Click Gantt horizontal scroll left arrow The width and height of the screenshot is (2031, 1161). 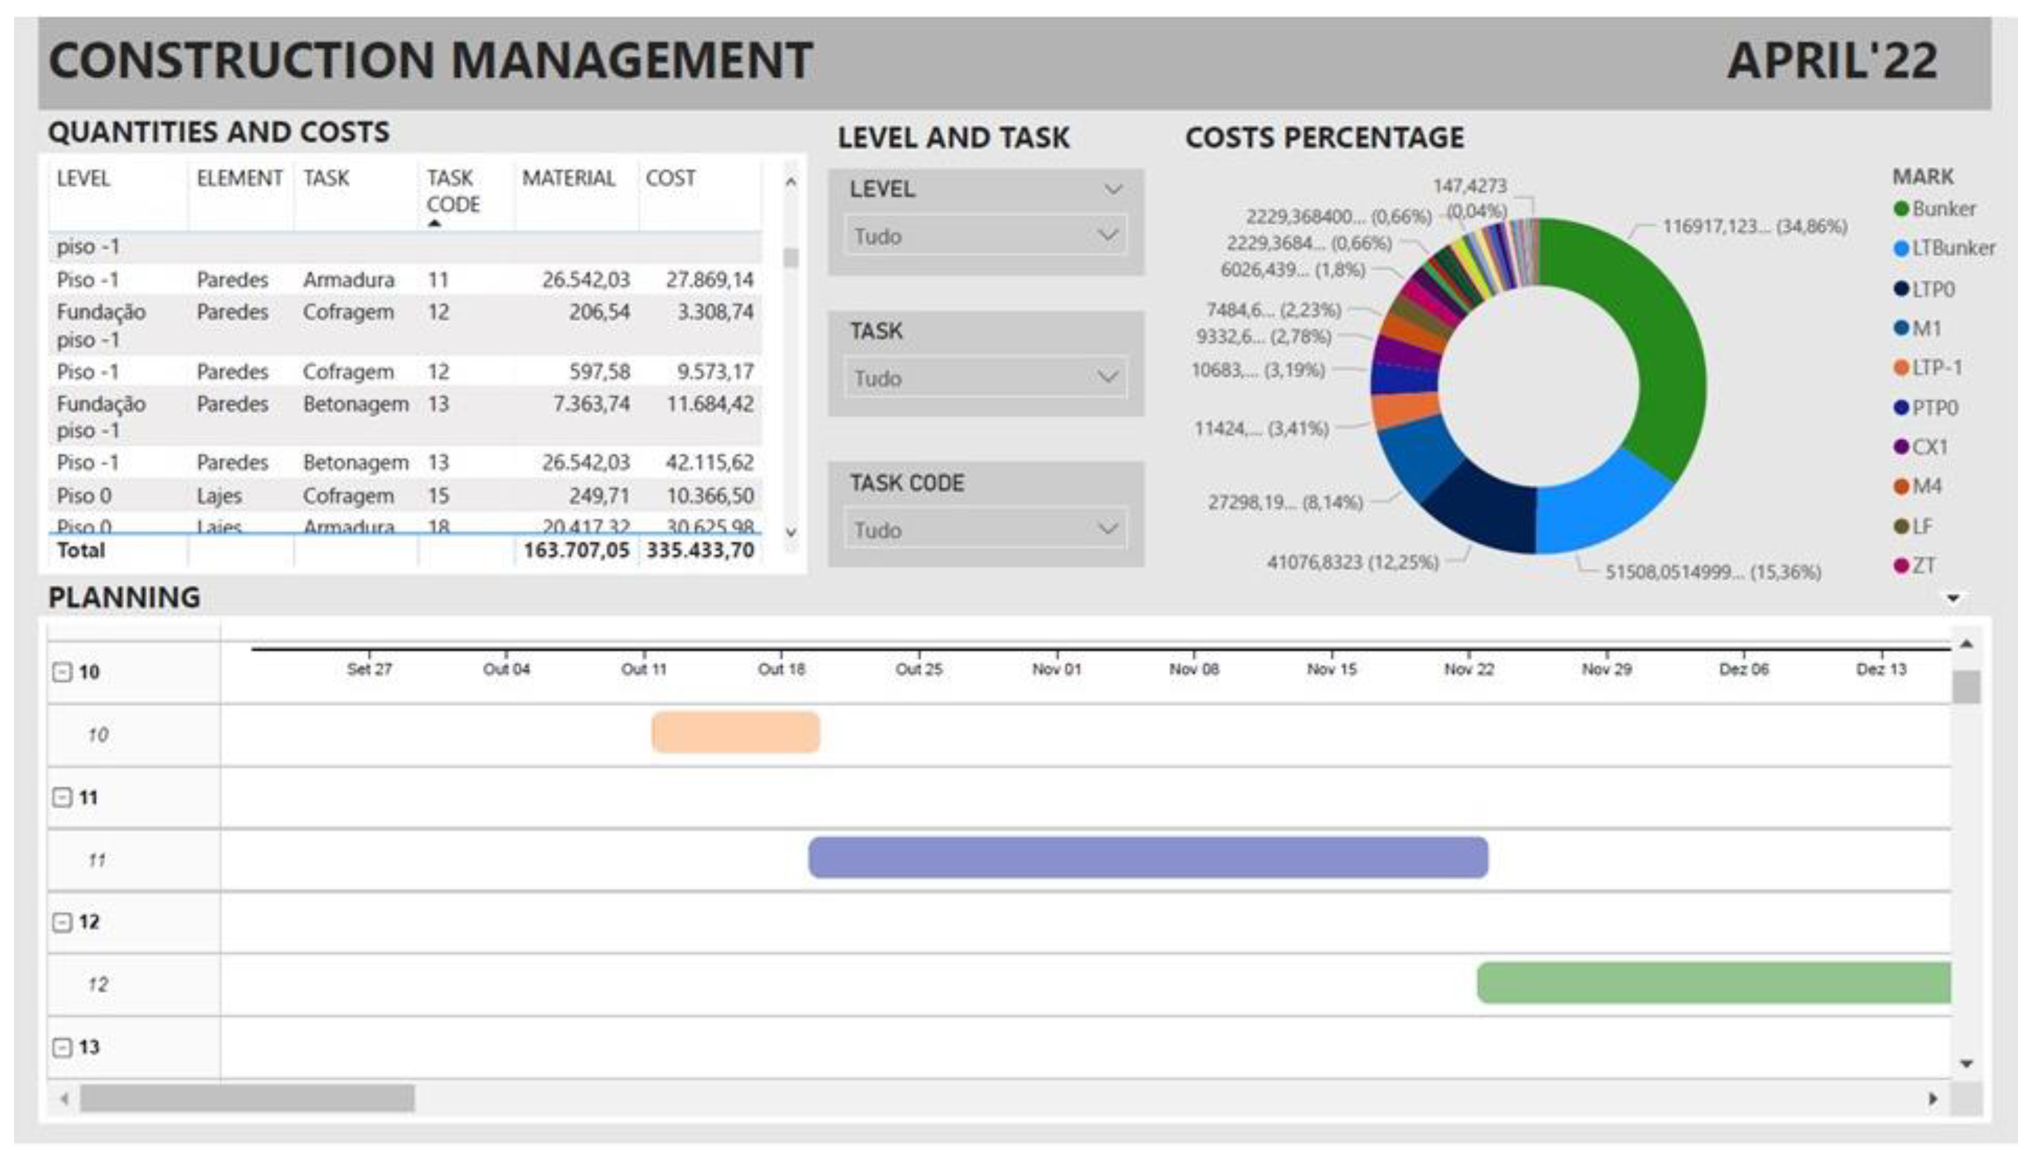pyautogui.click(x=65, y=1099)
